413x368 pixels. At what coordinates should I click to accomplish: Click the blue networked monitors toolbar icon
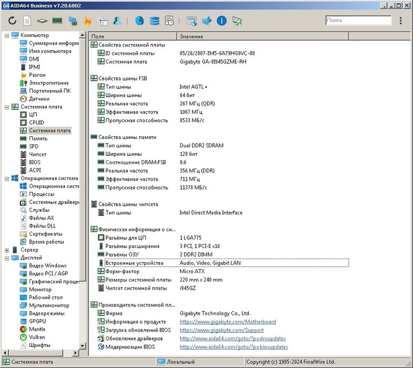point(206,21)
